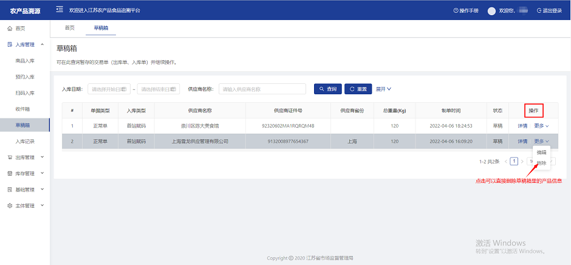This screenshot has width=571, height=265.
Task: Select 编辑 from the more menu
Action: pos(541,152)
